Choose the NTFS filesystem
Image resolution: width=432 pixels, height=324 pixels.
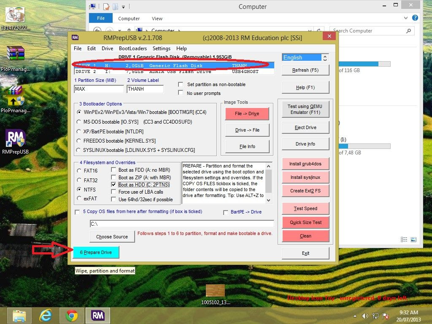[79, 189]
